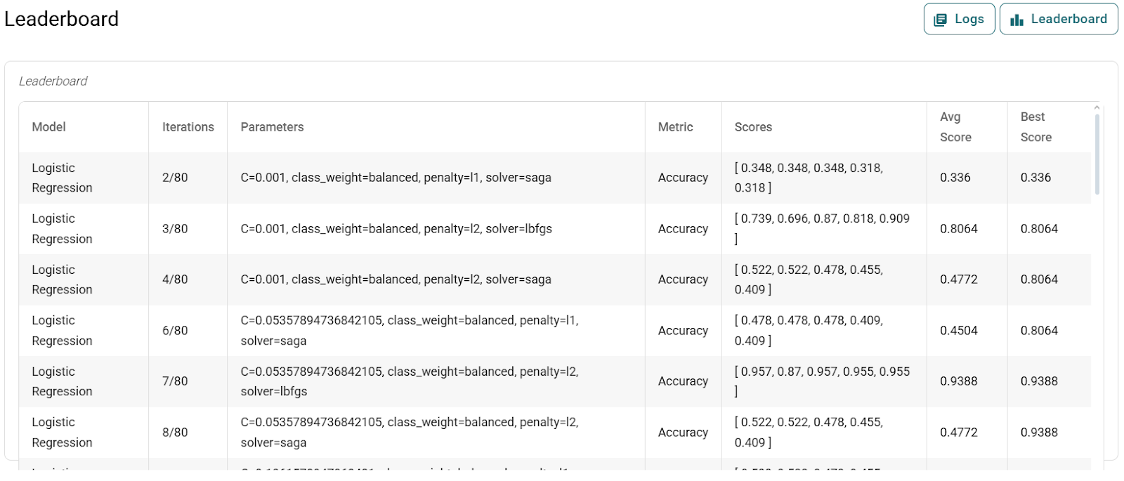
Task: Click the Model column header
Action: click(49, 127)
